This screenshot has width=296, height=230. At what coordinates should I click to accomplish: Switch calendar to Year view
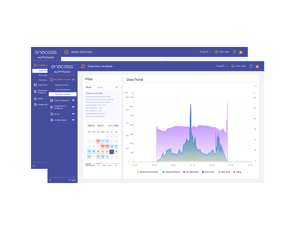pos(116,126)
